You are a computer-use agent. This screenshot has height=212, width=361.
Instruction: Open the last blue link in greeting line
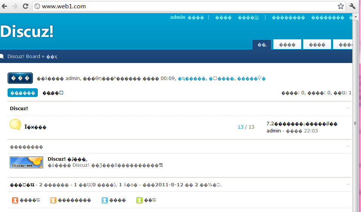point(251,78)
